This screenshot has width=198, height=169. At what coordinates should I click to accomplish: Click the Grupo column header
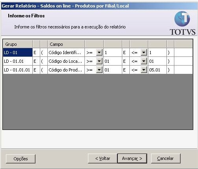click(x=18, y=44)
